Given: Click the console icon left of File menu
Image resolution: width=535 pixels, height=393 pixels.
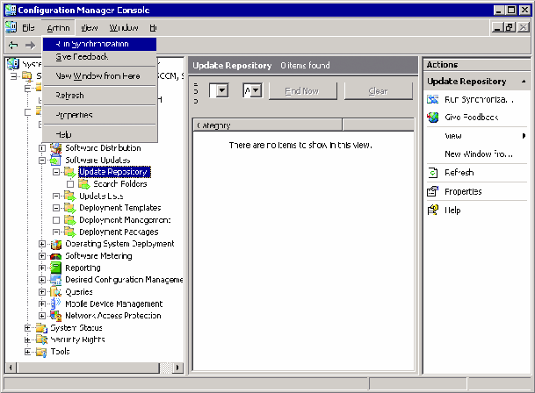Looking at the screenshot, I should point(11,27).
